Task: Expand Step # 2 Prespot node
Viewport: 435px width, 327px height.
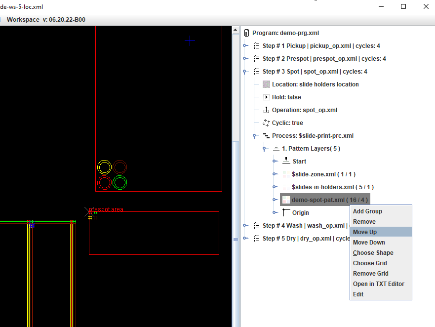Action: coord(245,59)
